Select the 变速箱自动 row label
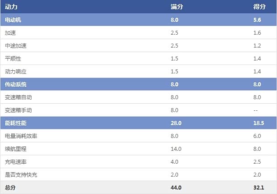This screenshot has height=194, width=277. tap(19, 97)
